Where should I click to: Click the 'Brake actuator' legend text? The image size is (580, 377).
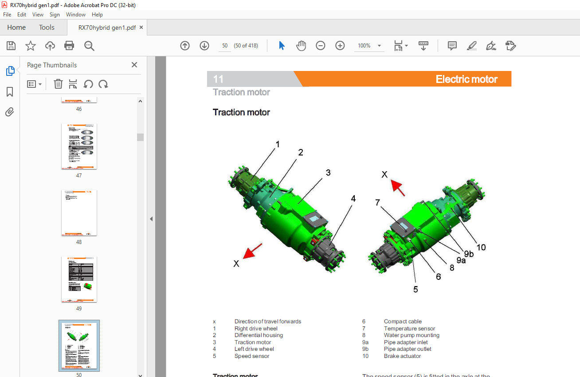tap(403, 356)
